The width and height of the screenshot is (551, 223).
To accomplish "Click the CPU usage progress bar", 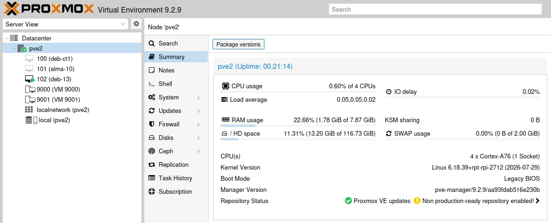I will [x=298, y=92].
